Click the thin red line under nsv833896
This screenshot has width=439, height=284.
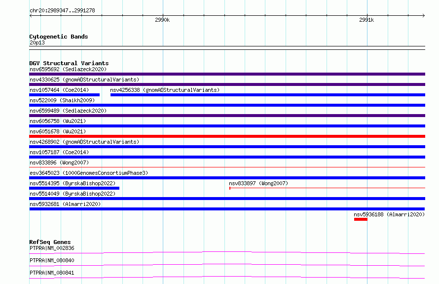coord(227,167)
